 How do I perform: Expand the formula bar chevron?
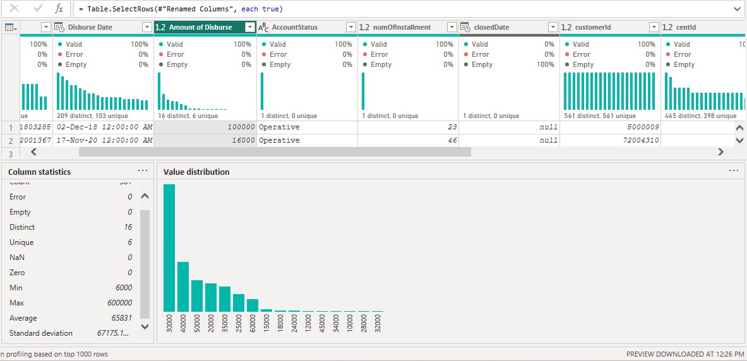(737, 9)
